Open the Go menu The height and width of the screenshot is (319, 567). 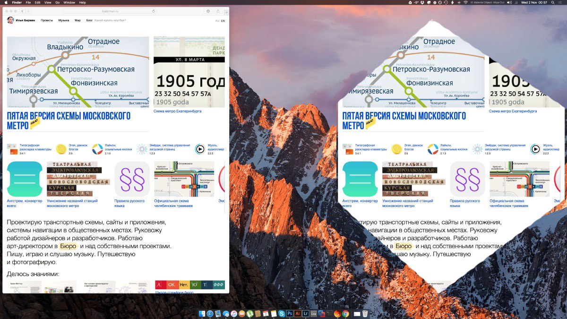pos(58,2)
